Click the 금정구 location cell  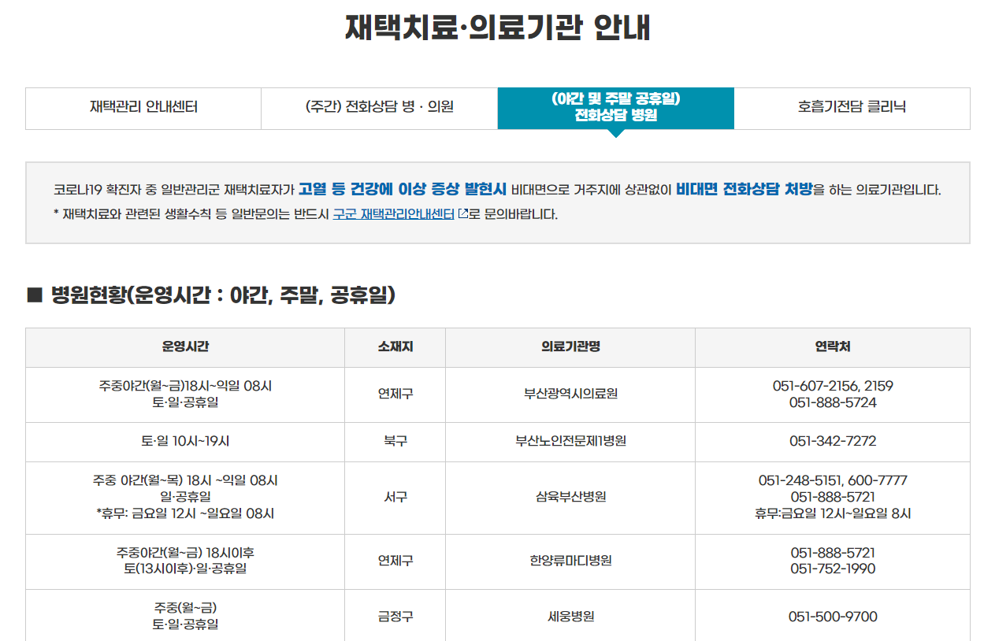pyautogui.click(x=395, y=617)
